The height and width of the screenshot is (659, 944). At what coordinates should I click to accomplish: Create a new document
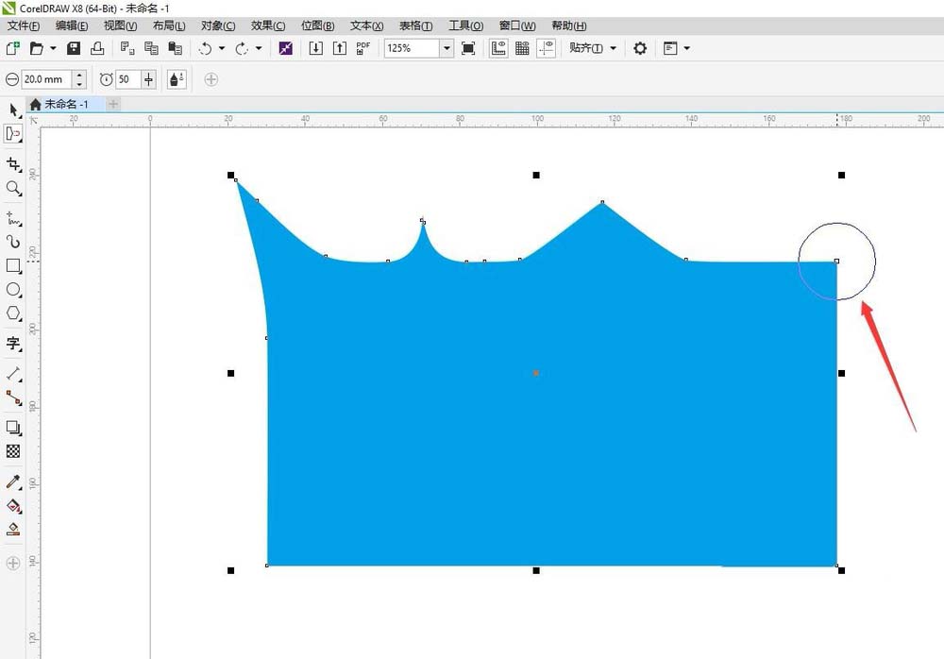12,48
